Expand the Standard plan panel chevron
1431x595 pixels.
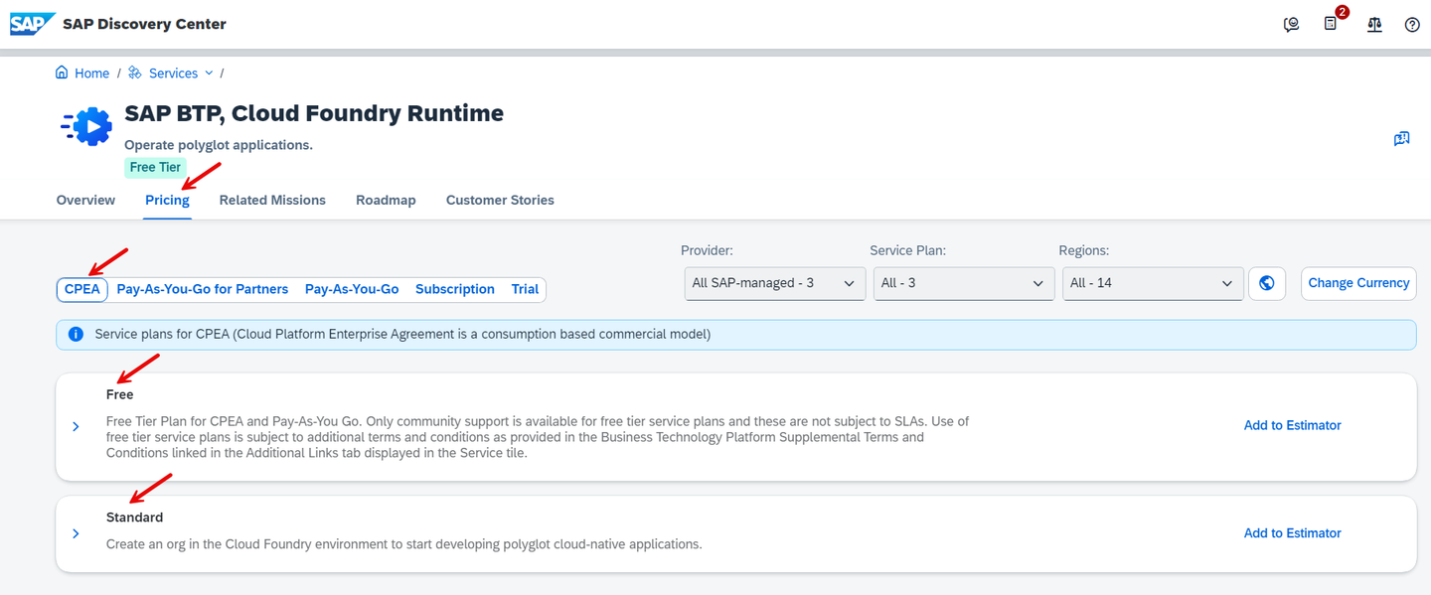(77, 533)
